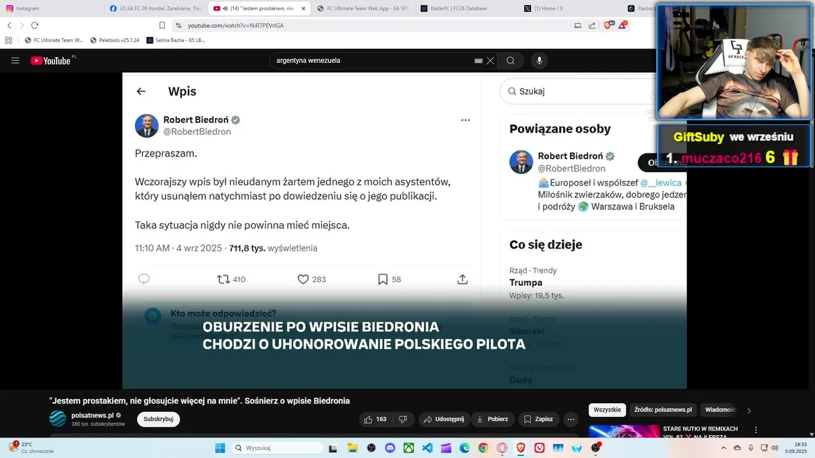Open Selma Bacha - 85 LB bookmark

click(176, 40)
